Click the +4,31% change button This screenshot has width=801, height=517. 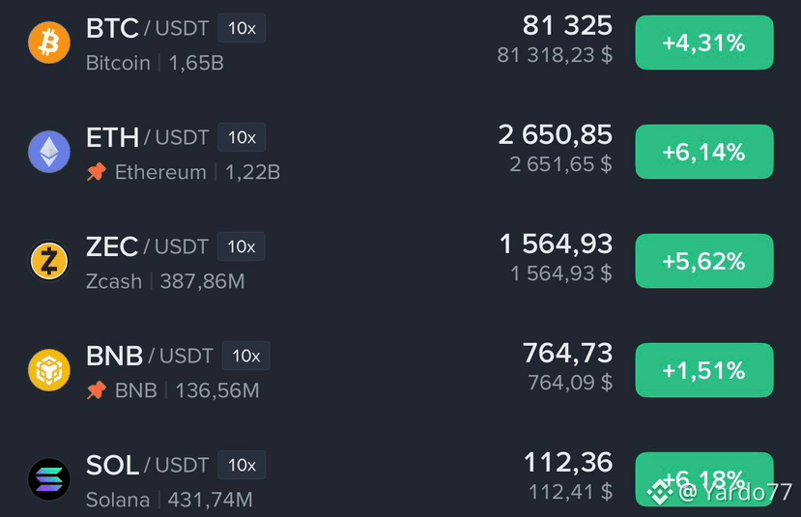(x=704, y=43)
